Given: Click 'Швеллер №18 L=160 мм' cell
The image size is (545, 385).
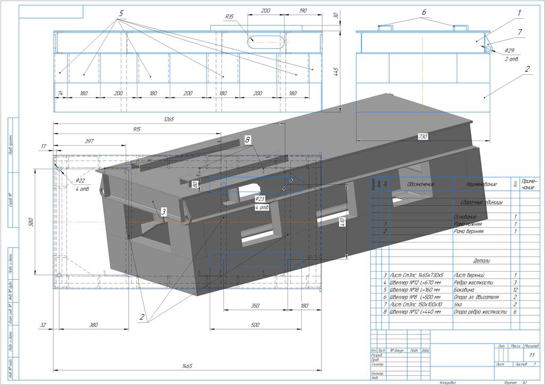Looking at the screenshot, I should point(415,290).
